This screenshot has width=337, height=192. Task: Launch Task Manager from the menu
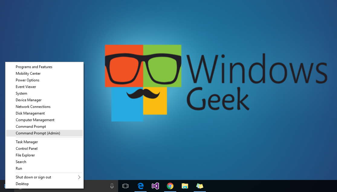27,142
